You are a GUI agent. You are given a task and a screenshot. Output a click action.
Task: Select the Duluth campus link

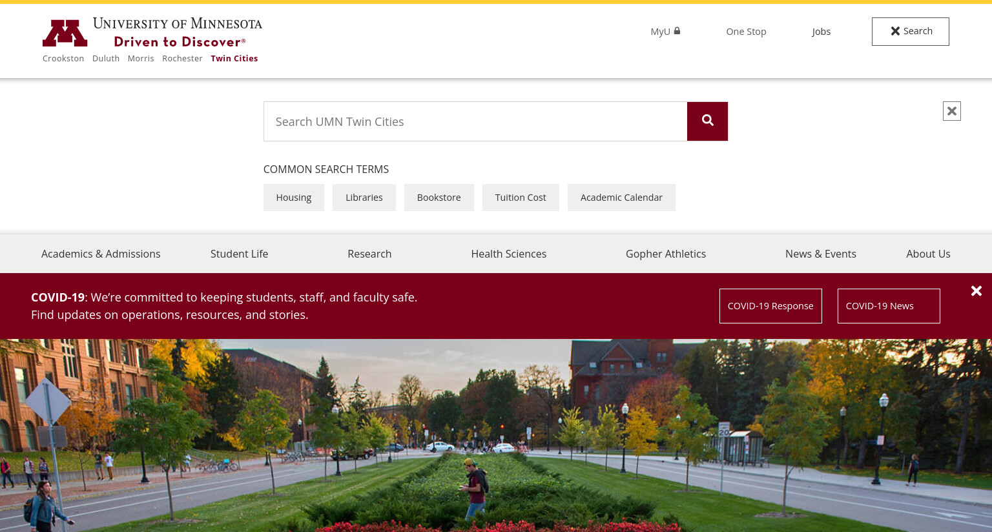tap(106, 58)
